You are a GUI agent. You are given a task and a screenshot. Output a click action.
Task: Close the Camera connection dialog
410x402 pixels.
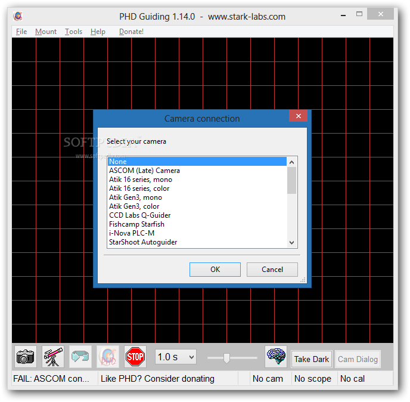tap(299, 116)
